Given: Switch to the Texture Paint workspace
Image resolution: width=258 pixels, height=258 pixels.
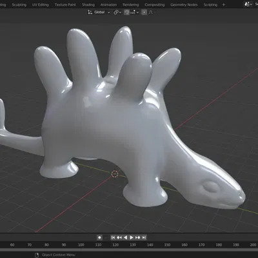Looking at the screenshot, I should tap(65, 5).
